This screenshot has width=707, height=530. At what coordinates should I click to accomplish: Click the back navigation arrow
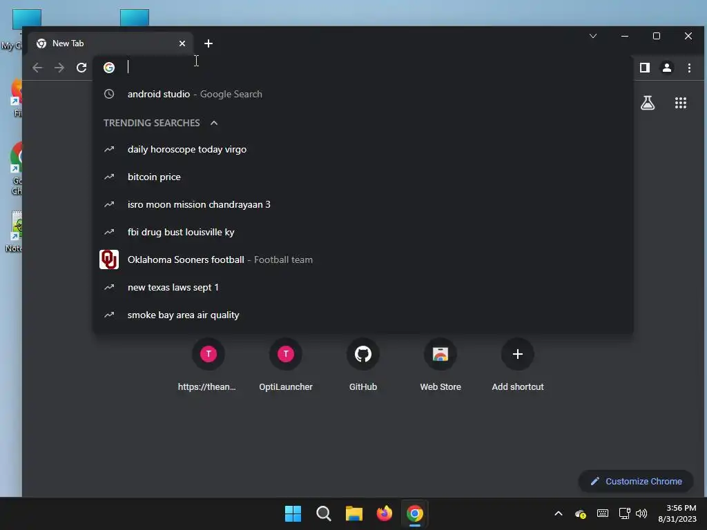(37, 68)
